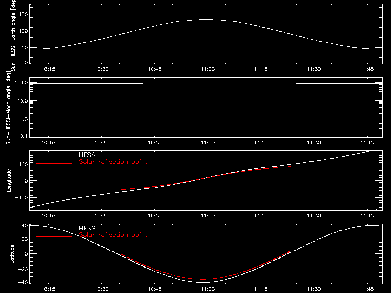Image resolution: width=391 pixels, height=293 pixels.
Task: Click the 20 tick on Latitude axis
Action: coord(25,239)
